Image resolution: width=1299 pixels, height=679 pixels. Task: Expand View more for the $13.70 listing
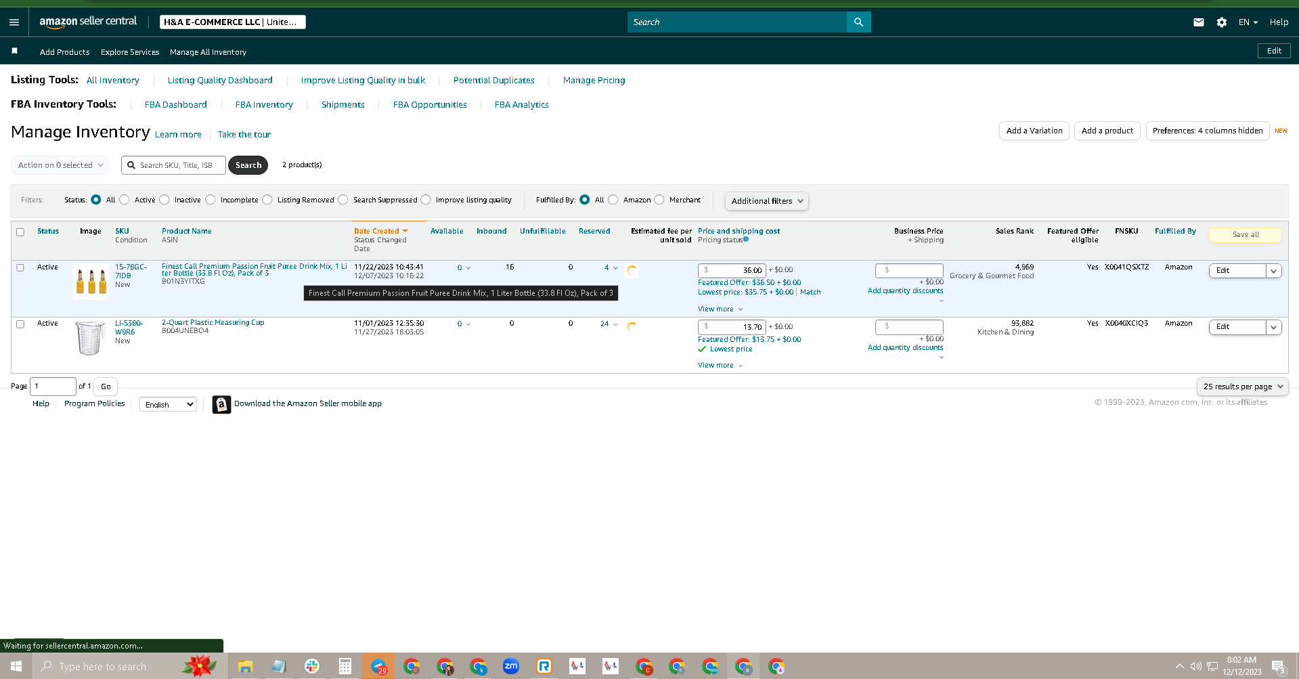(x=720, y=366)
